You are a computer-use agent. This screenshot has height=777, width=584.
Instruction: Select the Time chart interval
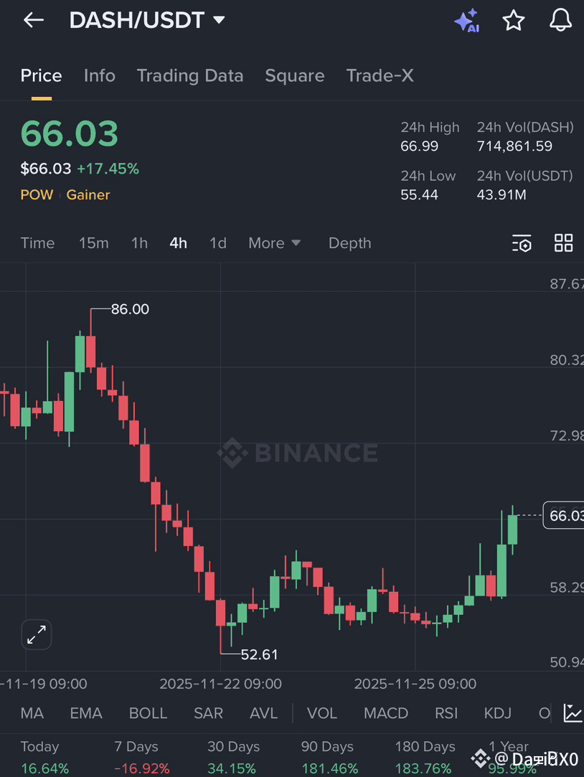(x=37, y=242)
